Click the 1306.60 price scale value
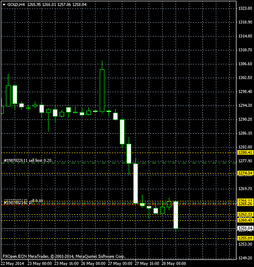254x267 pixels. point(245,64)
